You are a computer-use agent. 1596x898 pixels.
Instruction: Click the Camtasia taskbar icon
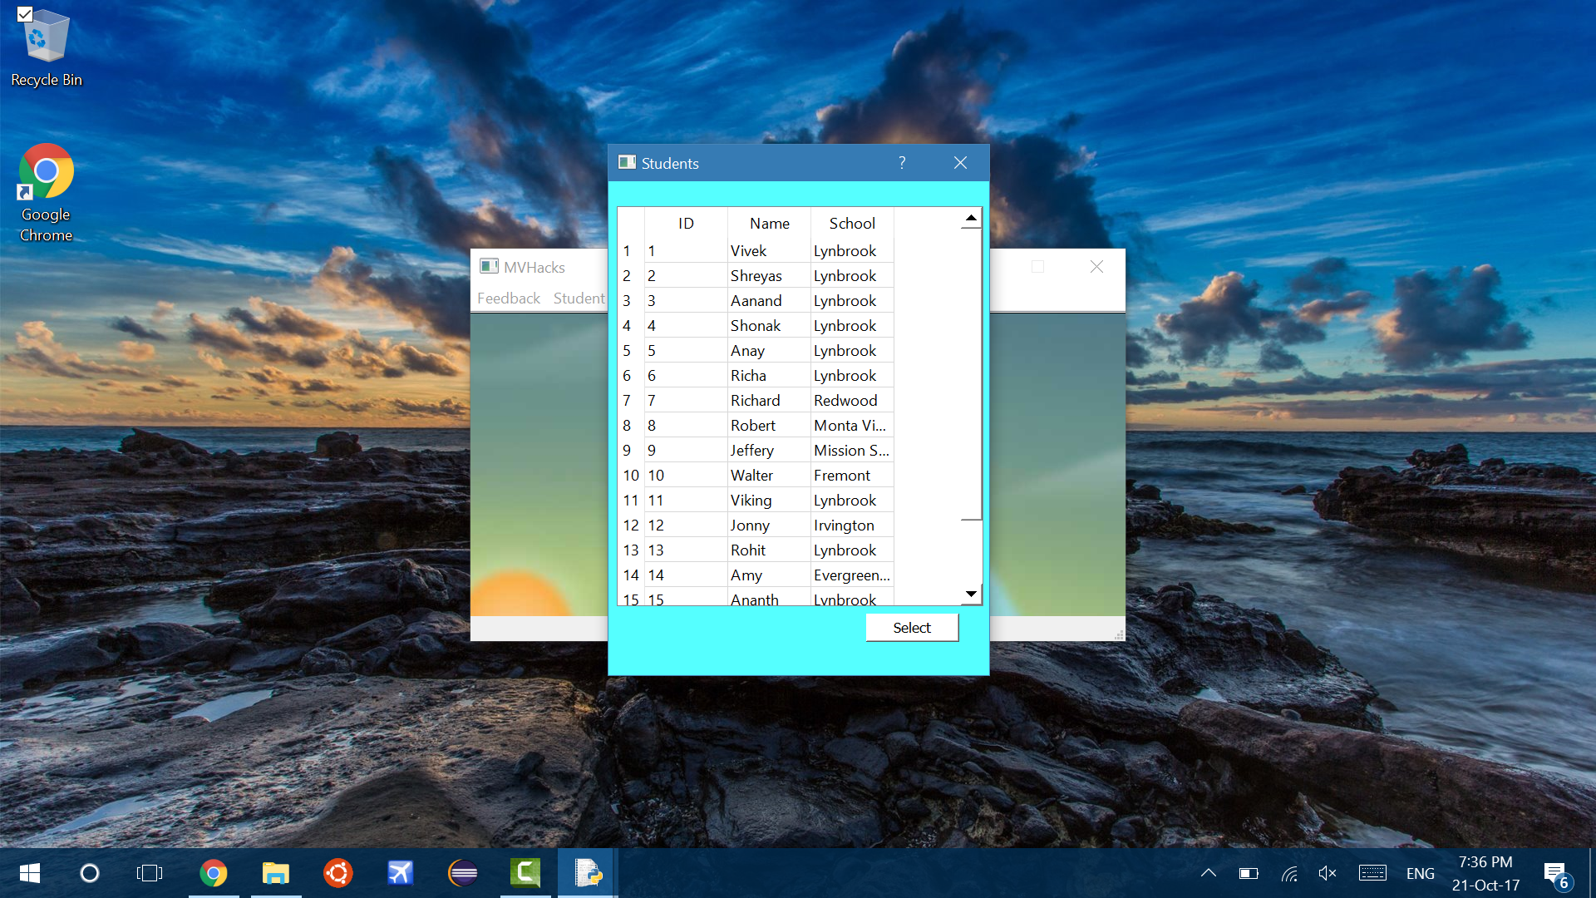click(x=525, y=873)
